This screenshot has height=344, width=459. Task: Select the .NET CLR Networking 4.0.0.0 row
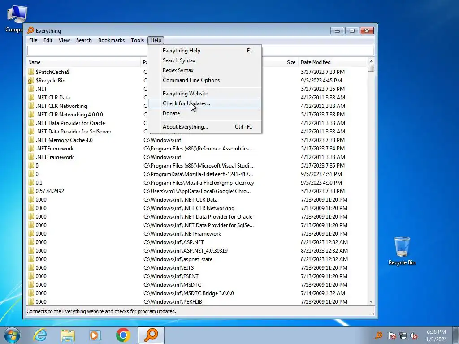point(197,115)
